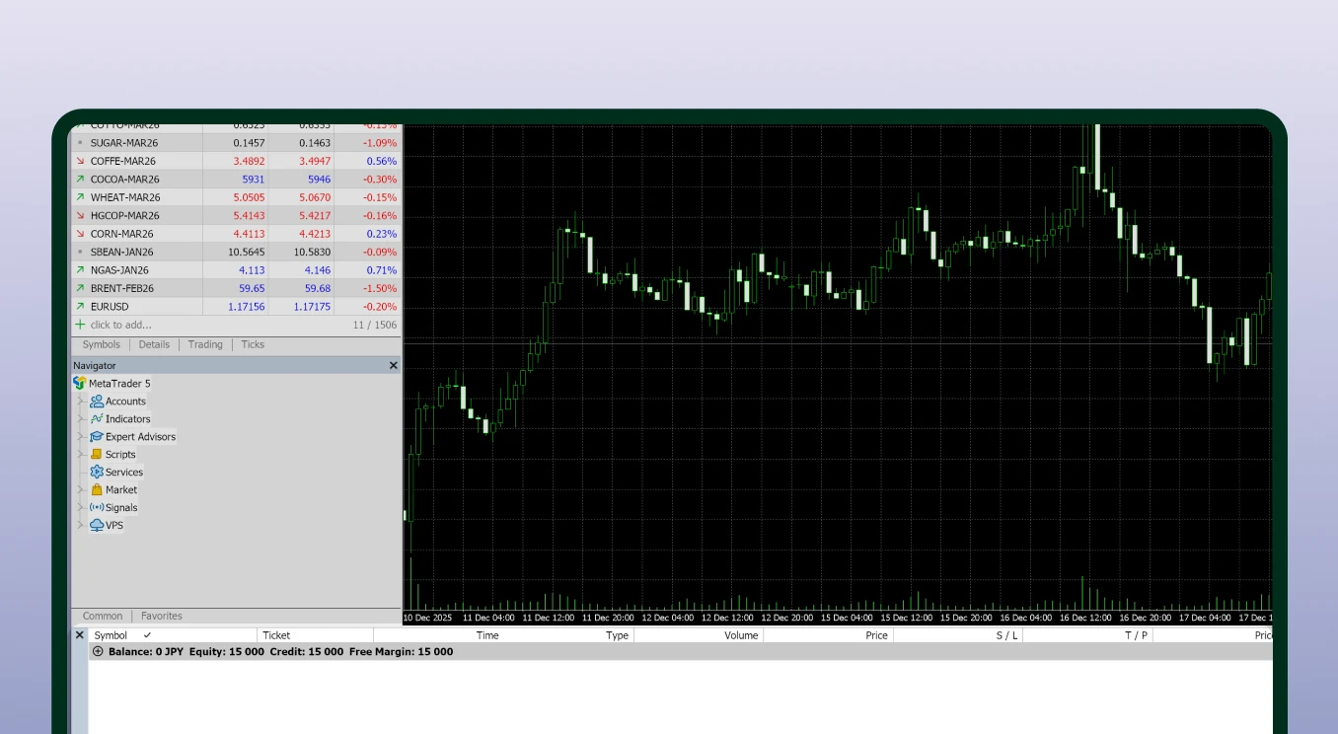Image resolution: width=1338 pixels, height=734 pixels.
Task: Open the Ticks tab
Action: click(253, 344)
